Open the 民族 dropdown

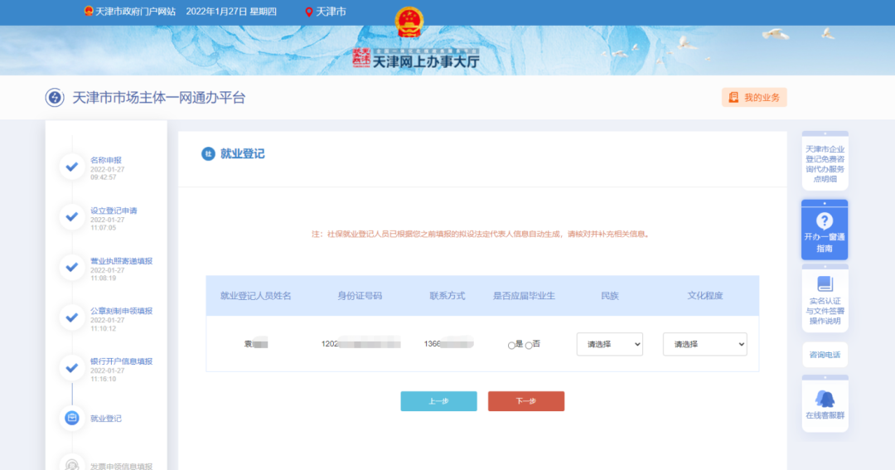click(610, 344)
